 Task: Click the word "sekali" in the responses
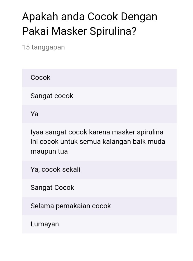coord(71,170)
